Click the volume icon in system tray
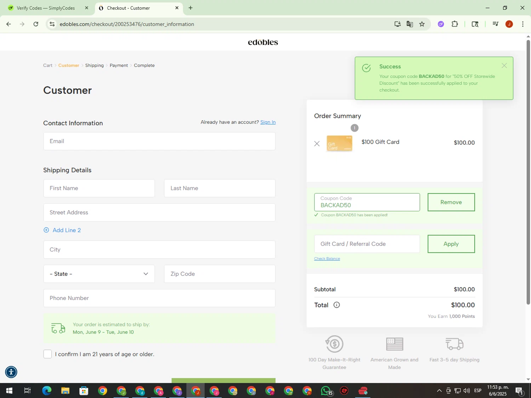Viewport: 531px width, 398px height. click(x=467, y=391)
